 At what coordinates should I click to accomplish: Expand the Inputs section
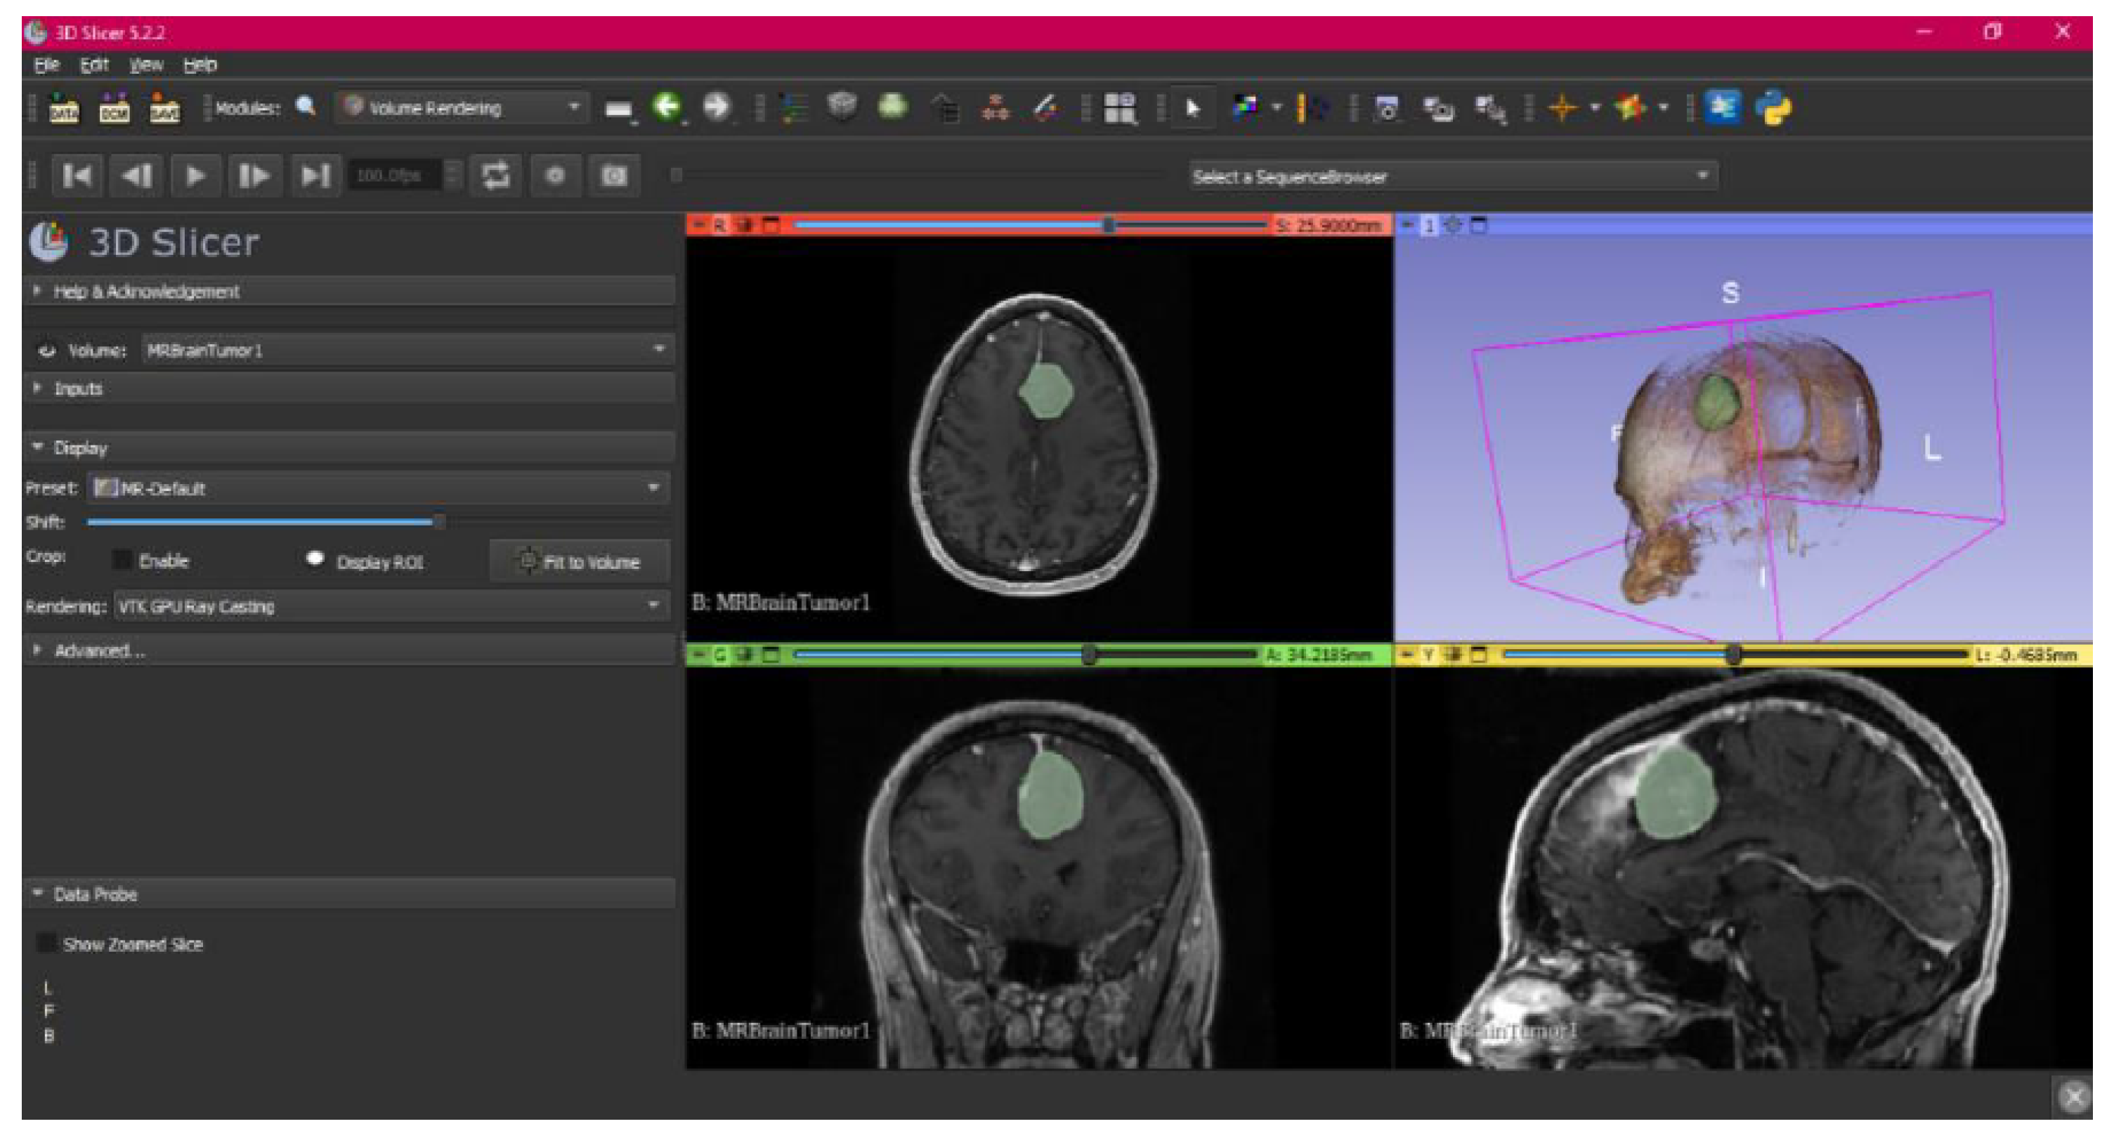tap(78, 388)
